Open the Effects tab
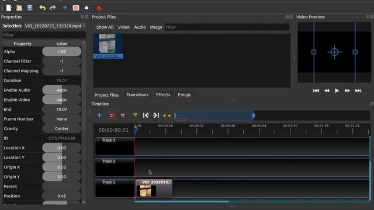 [163, 94]
